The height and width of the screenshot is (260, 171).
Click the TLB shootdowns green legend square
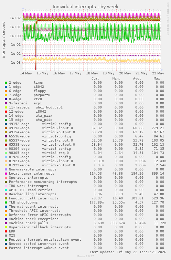pyautogui.click(x=6, y=202)
